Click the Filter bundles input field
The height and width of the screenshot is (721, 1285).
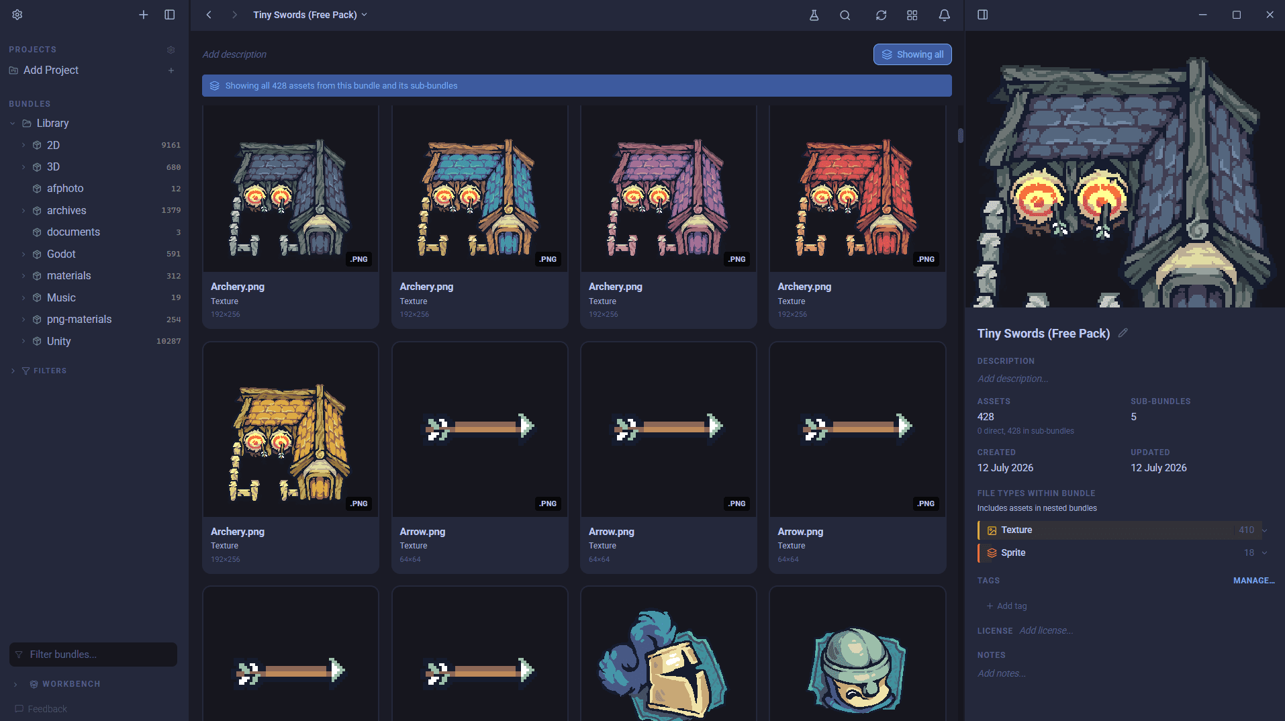pos(93,655)
